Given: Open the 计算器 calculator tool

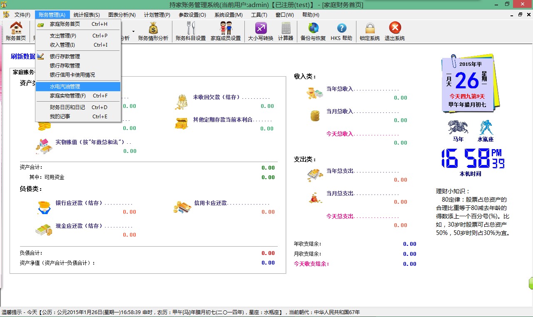Looking at the screenshot, I should pos(286,31).
